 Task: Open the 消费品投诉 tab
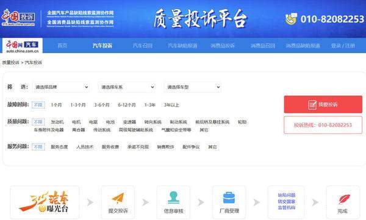click(x=223, y=46)
